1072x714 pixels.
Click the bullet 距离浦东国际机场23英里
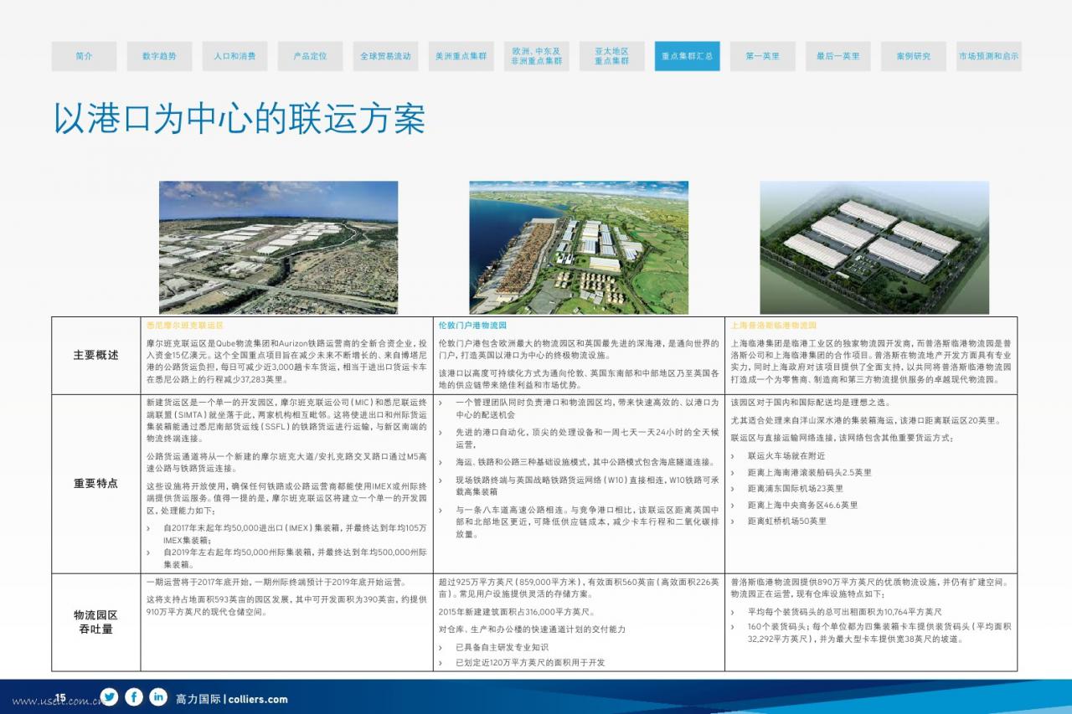[x=796, y=489]
